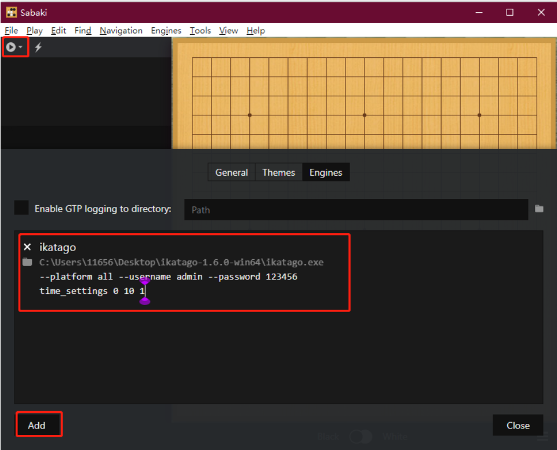
Task: Enable GTP logging to directory checkbox
Action: pyautogui.click(x=21, y=208)
